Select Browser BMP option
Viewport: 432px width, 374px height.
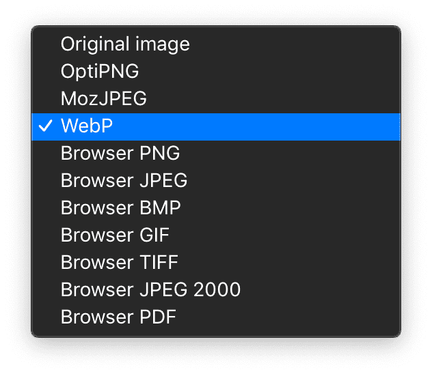(x=121, y=208)
